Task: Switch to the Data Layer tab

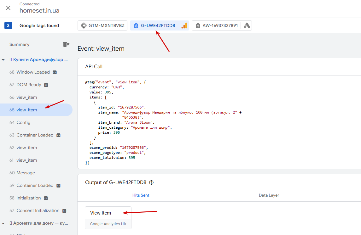Action: [269, 195]
